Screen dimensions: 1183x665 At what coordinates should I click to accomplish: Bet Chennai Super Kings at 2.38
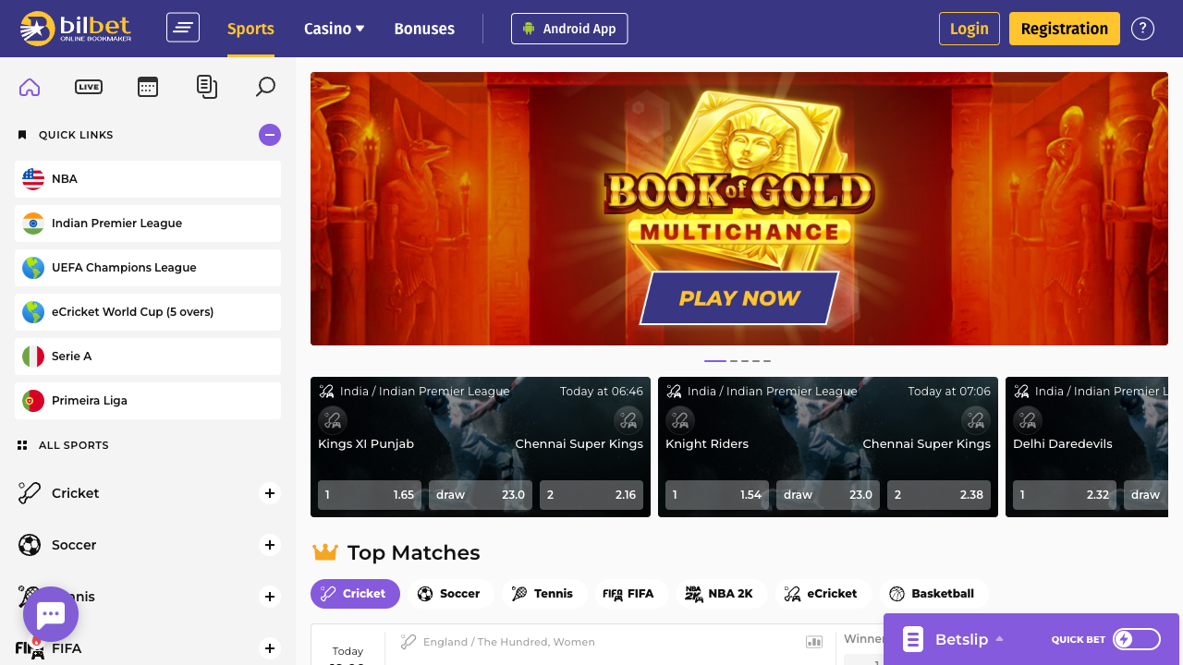[939, 495]
